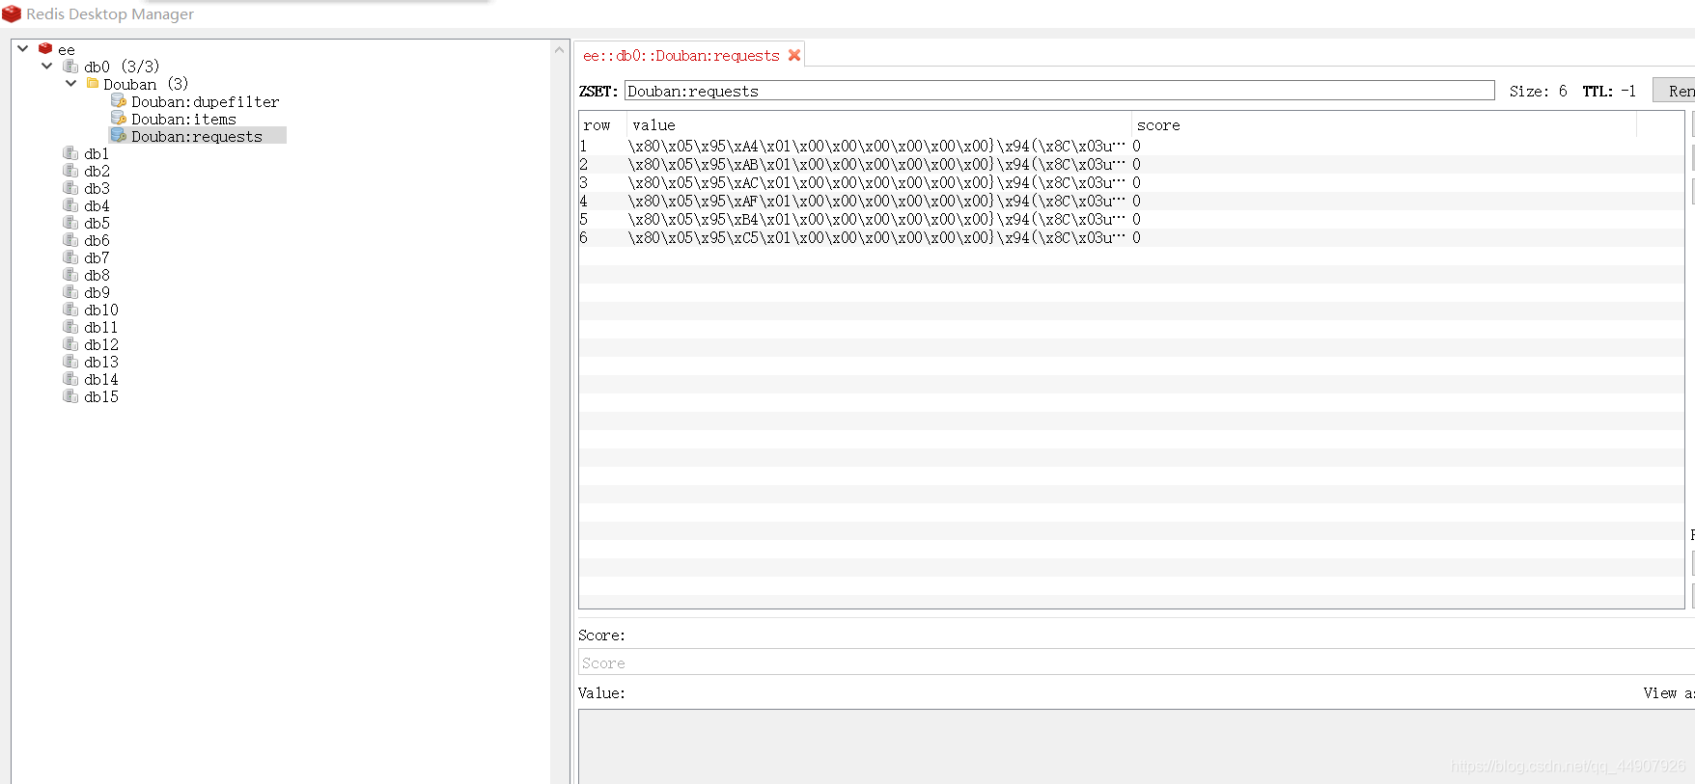Close the ee::db0::Douban:requests tab
This screenshot has width=1695, height=784.
[794, 55]
